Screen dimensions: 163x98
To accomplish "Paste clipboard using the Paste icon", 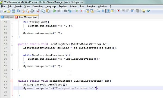I will (48, 11).
